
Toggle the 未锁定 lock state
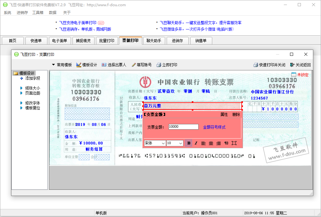(x=300, y=75)
